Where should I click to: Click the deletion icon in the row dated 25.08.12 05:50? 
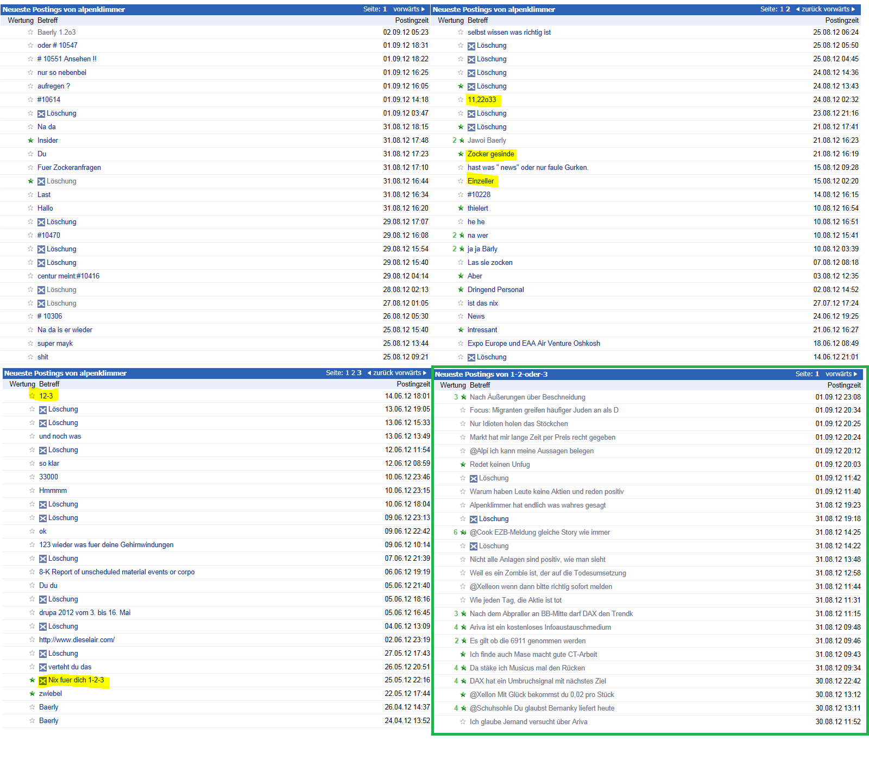tap(471, 46)
